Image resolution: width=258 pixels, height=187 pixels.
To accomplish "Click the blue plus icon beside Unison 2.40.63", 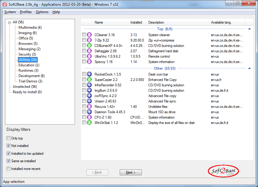I will [x=89, y=101].
